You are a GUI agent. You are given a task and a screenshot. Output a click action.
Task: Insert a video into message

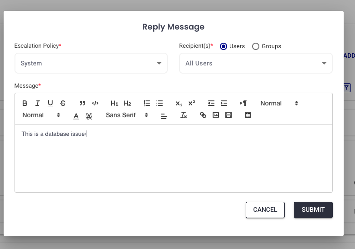pyautogui.click(x=228, y=115)
